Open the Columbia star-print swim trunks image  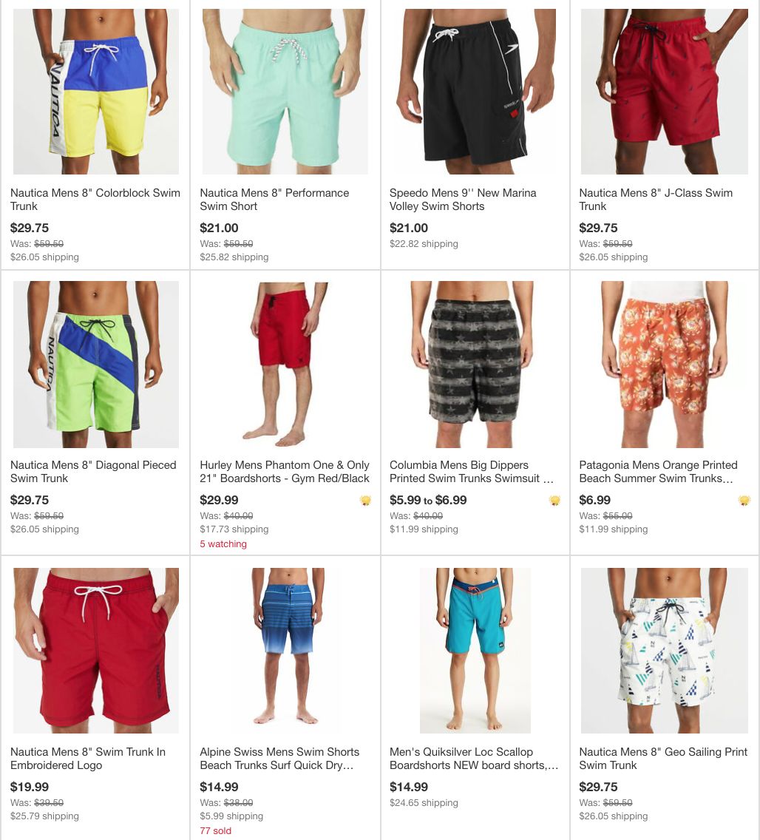pyautogui.click(x=475, y=365)
